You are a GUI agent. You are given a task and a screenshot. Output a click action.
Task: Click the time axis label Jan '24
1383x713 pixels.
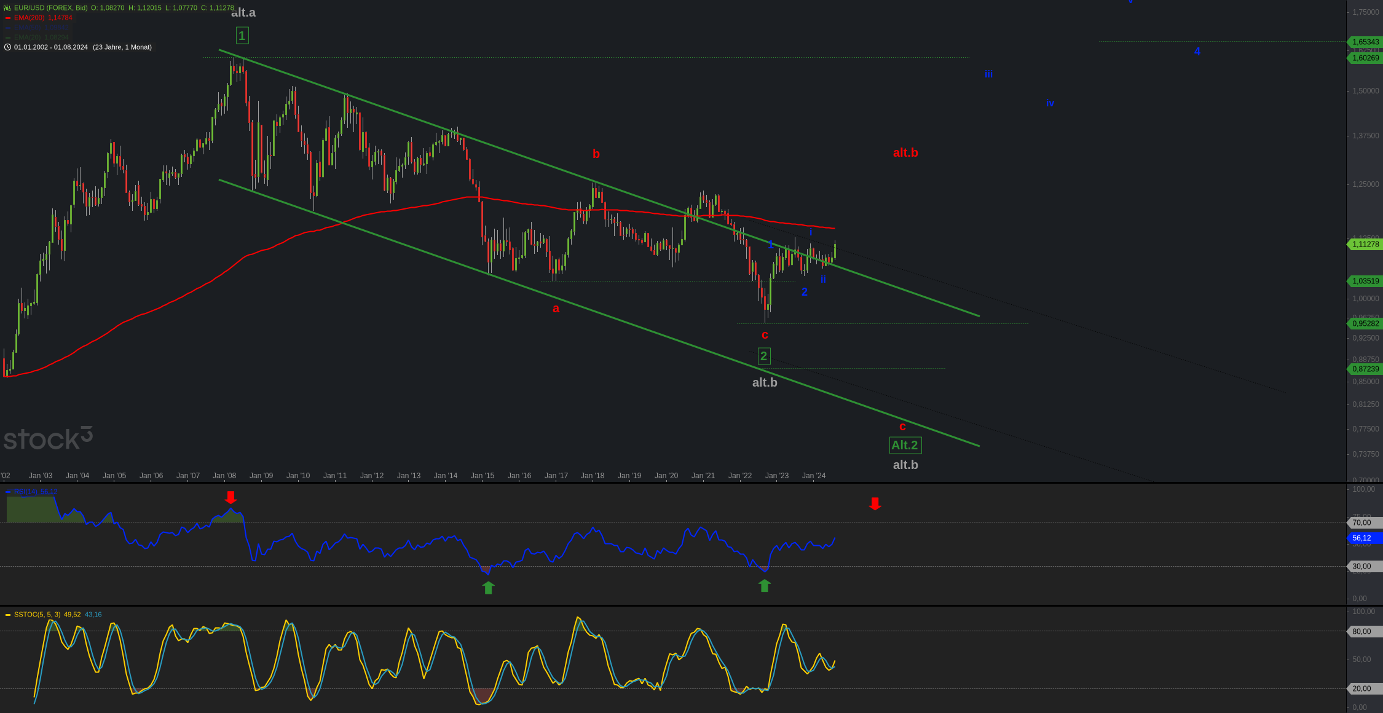pyautogui.click(x=814, y=476)
